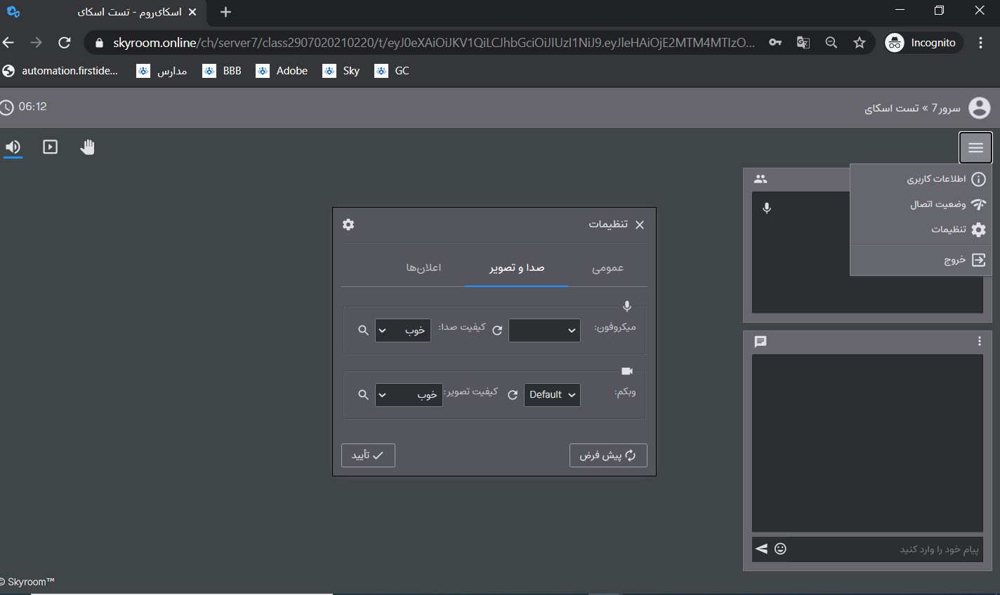Open the کیفیت تصویر quality dropdown
The image size is (1000, 595).
[409, 395]
